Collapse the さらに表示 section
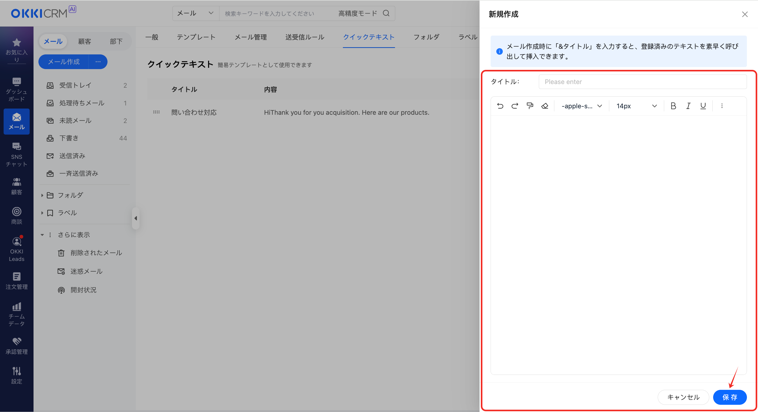Screen dimensions: 758x412 42,235
